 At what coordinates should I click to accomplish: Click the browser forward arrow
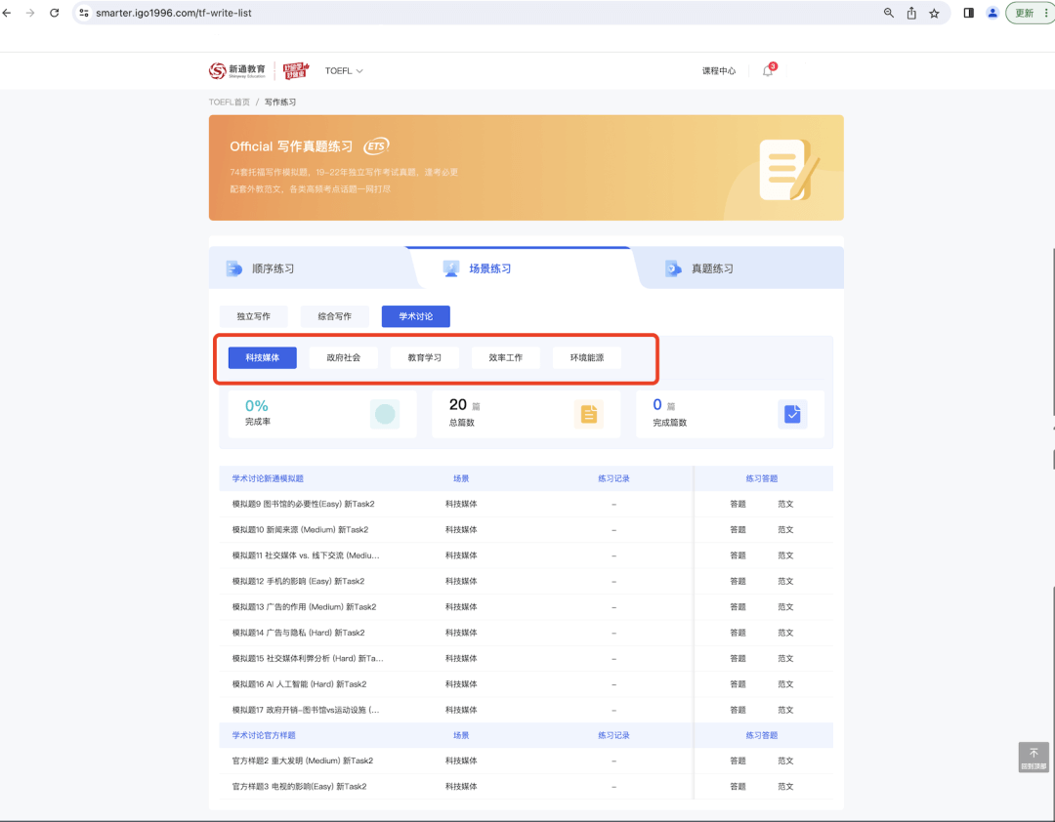point(30,13)
